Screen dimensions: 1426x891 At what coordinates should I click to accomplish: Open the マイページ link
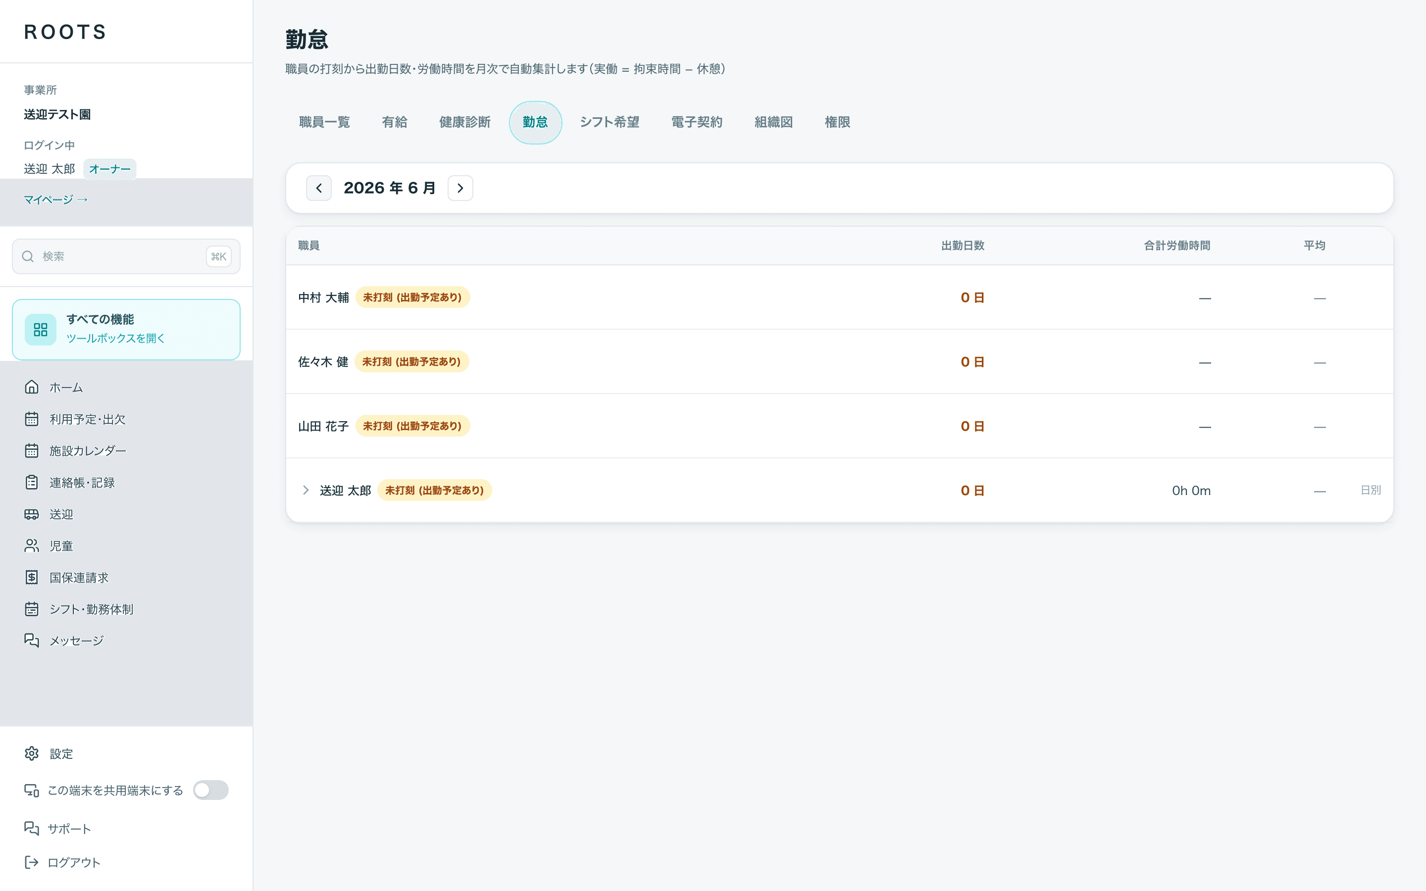point(56,200)
